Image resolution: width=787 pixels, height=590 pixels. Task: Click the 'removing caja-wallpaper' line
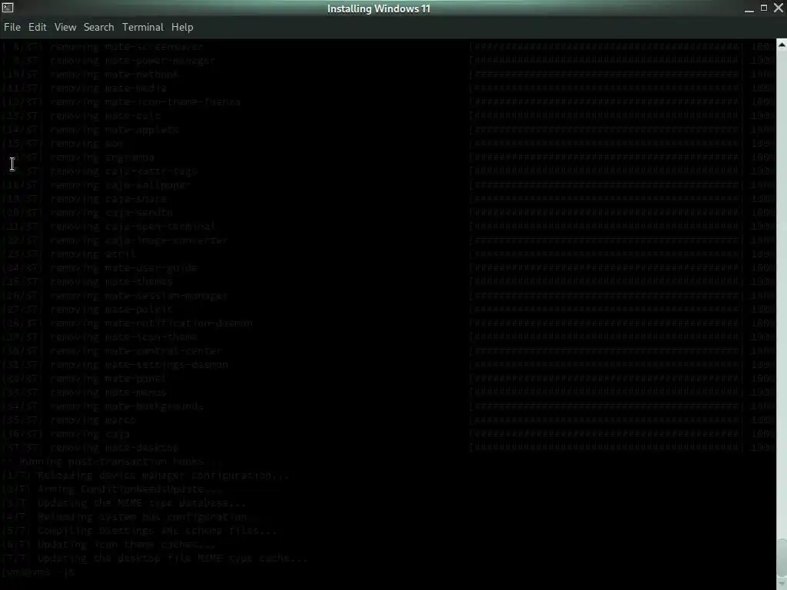click(96, 185)
